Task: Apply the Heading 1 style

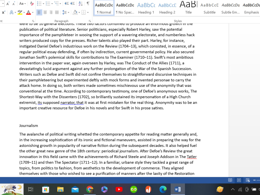Action: pyautogui.click(x=146, y=8)
